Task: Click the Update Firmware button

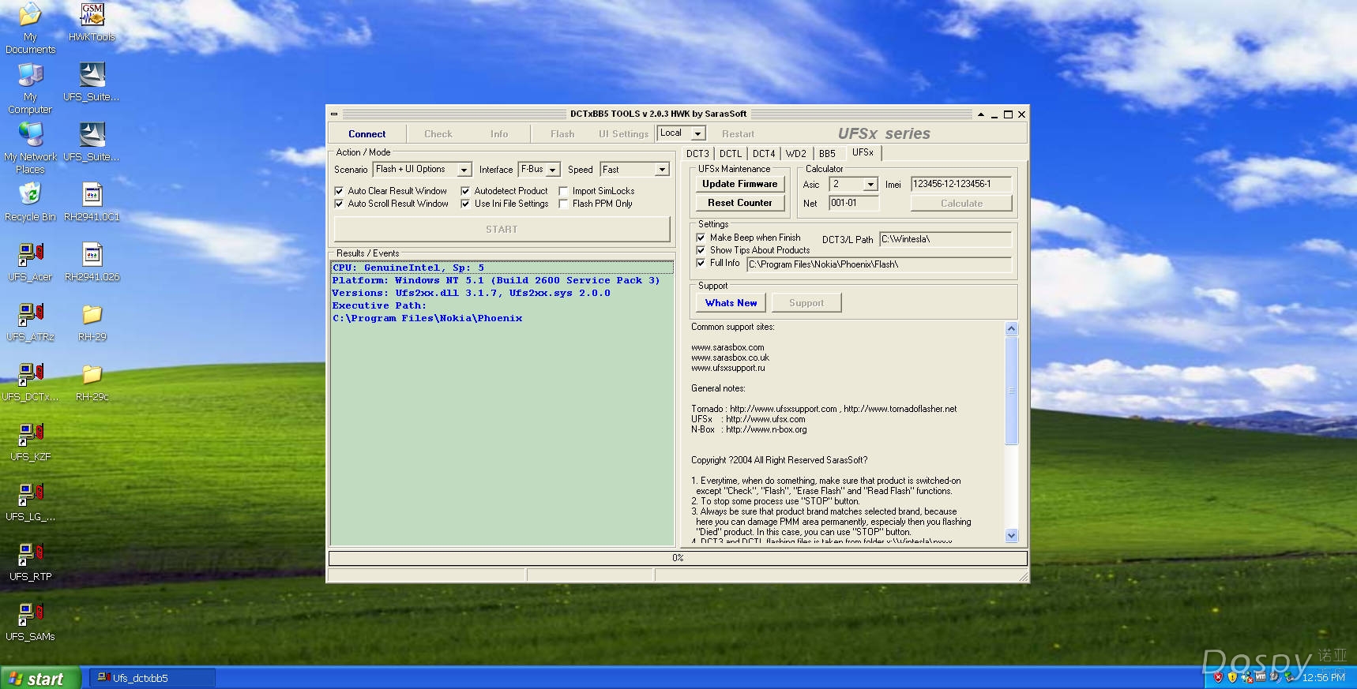Action: [740, 184]
